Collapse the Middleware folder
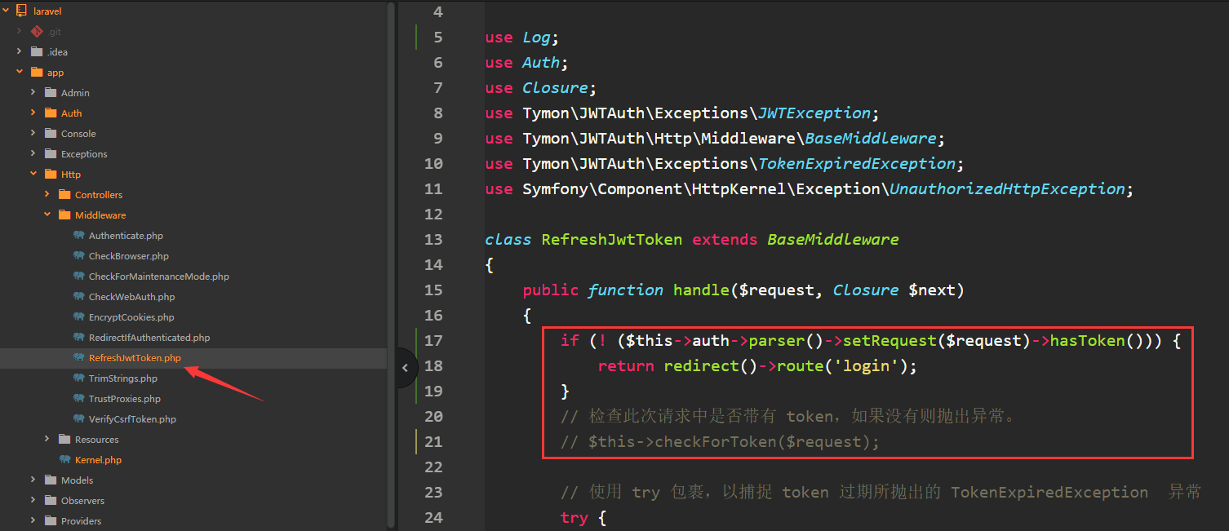 (47, 215)
